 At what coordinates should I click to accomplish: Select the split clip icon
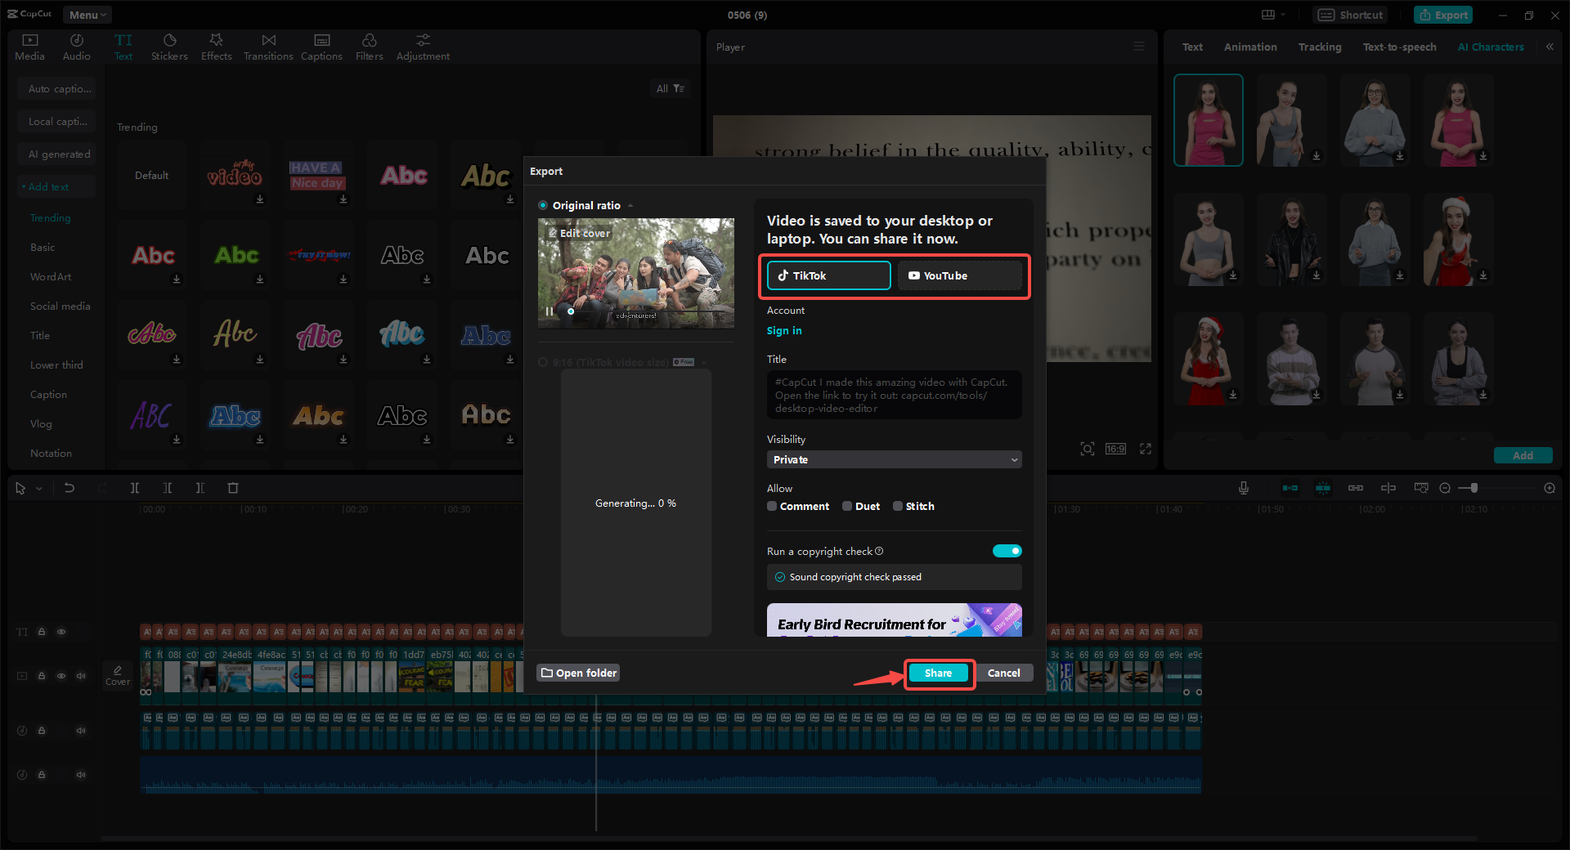tap(135, 488)
